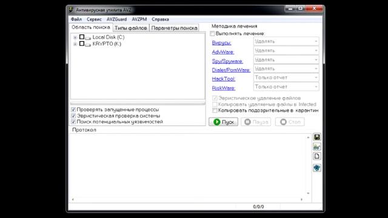Toggle Эвристическое удаление файлов checkbox
The height and width of the screenshot is (218, 388).
(215, 98)
